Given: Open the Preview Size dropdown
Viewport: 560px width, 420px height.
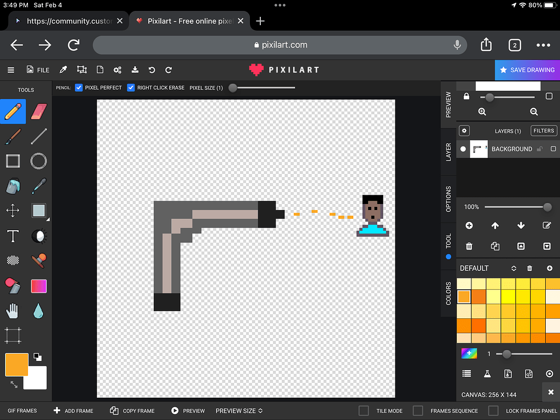Looking at the screenshot, I should [239, 411].
